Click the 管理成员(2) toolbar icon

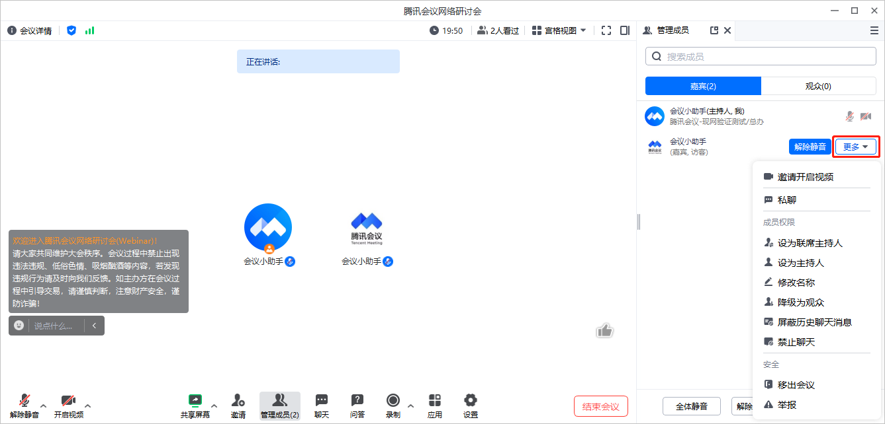[x=279, y=406]
